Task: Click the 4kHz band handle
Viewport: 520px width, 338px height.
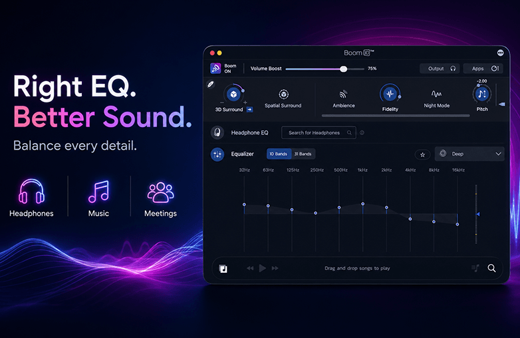Action: (410, 219)
